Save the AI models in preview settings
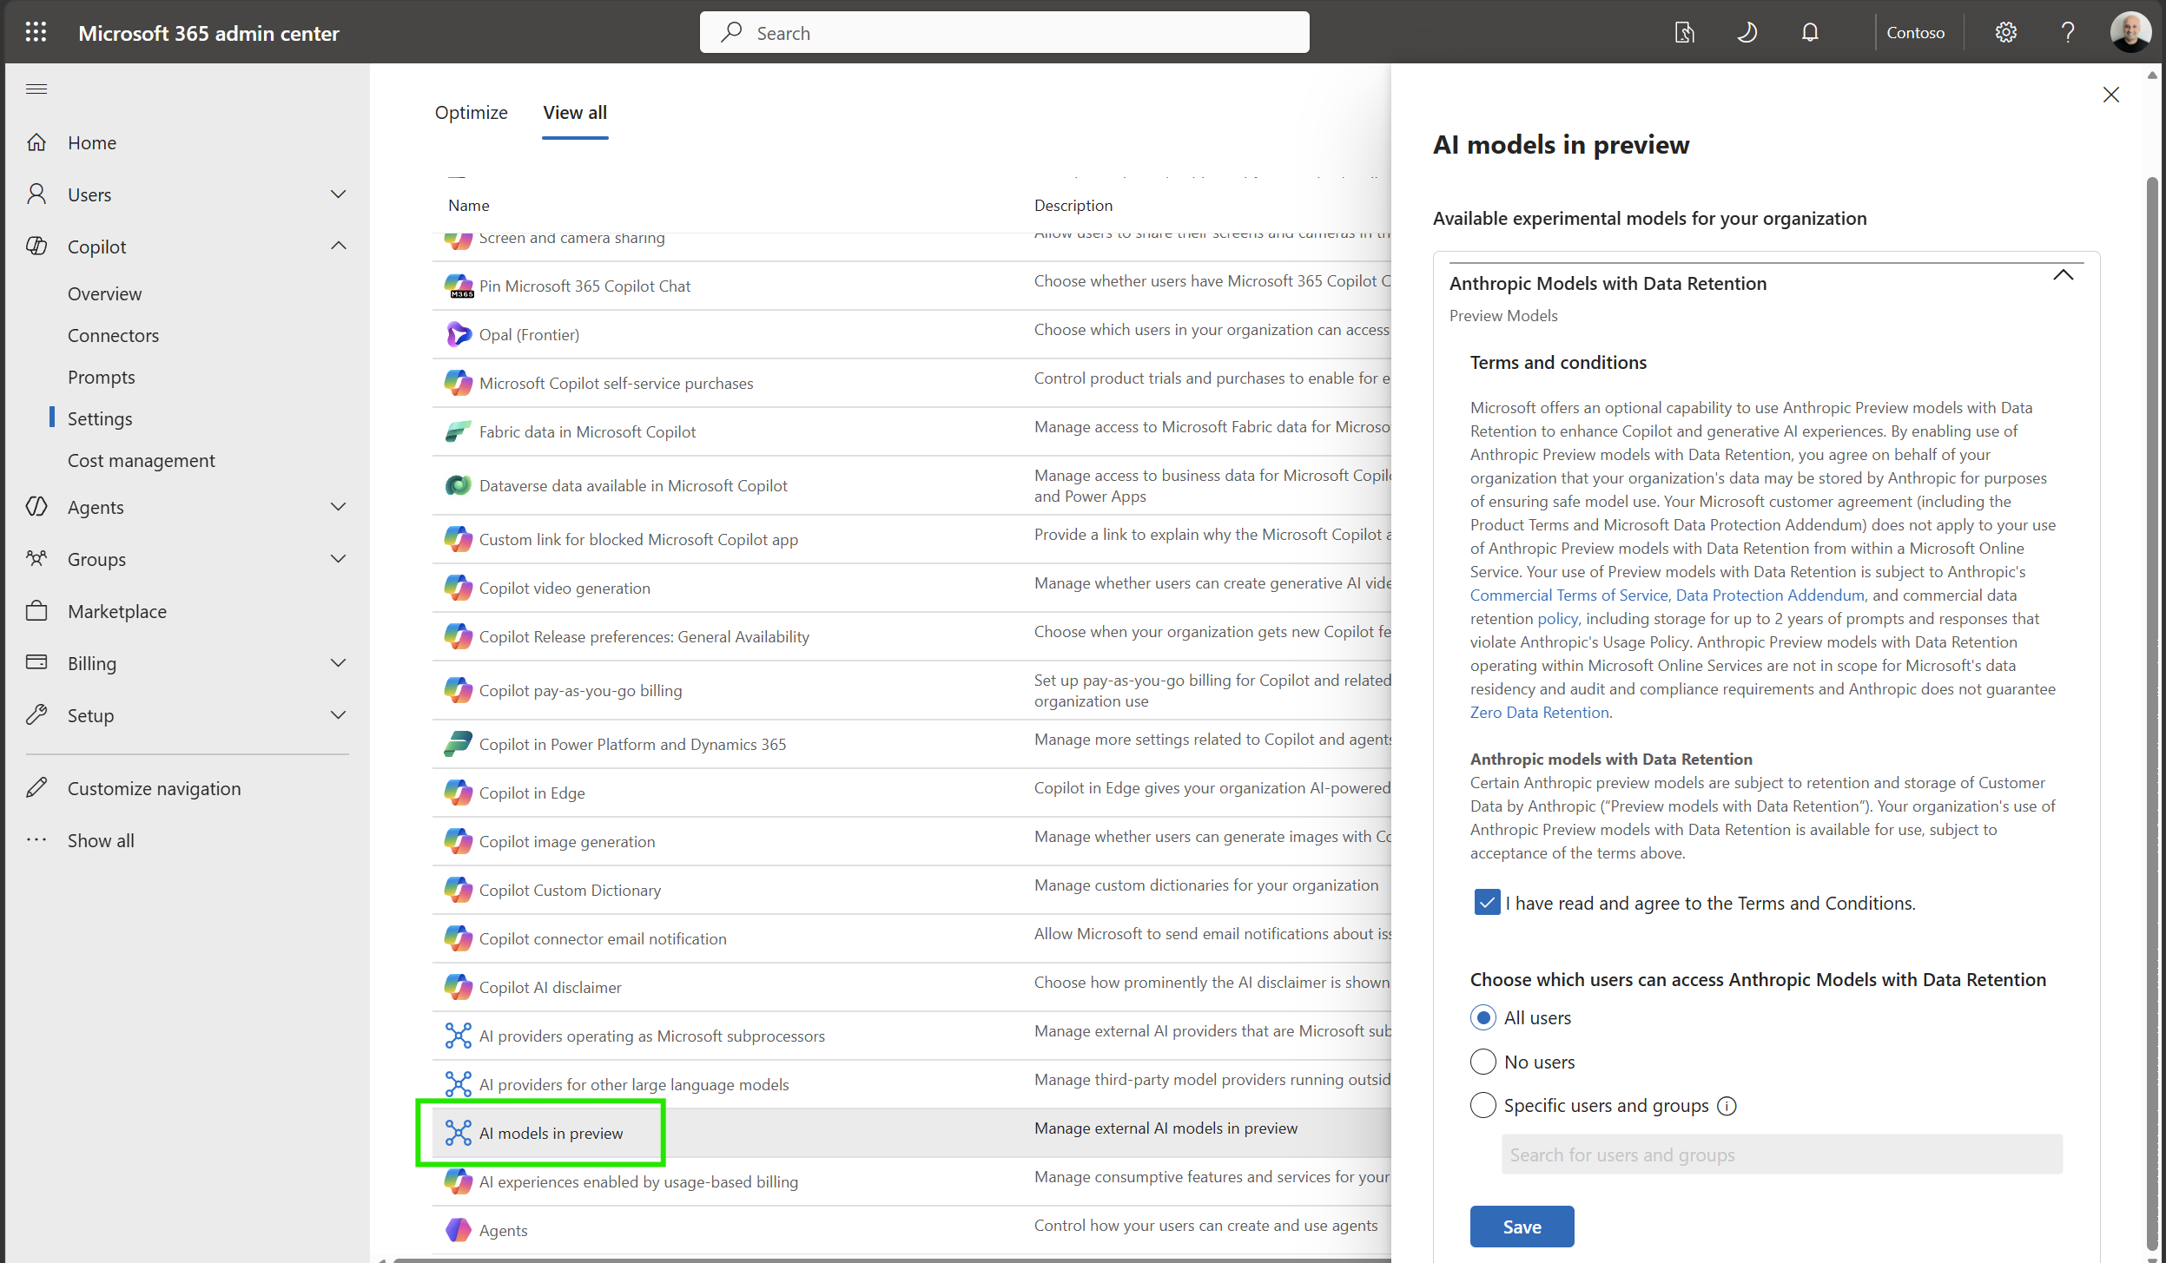 click(x=1522, y=1227)
